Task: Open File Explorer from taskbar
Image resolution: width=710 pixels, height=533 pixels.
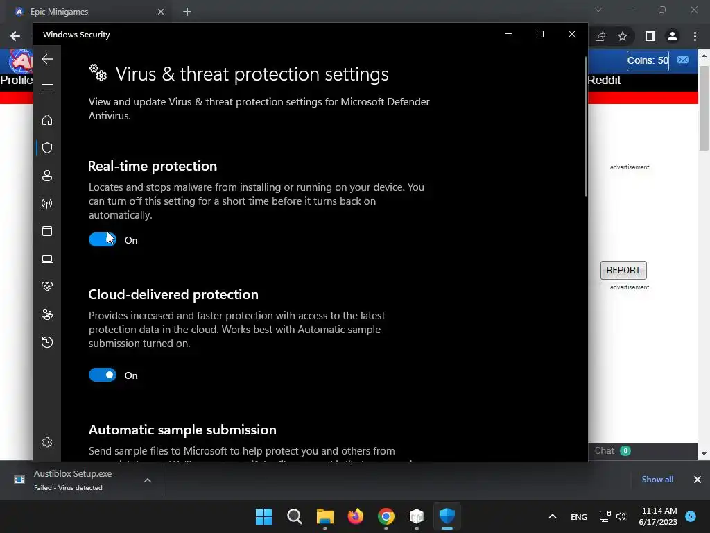Action: pyautogui.click(x=324, y=516)
